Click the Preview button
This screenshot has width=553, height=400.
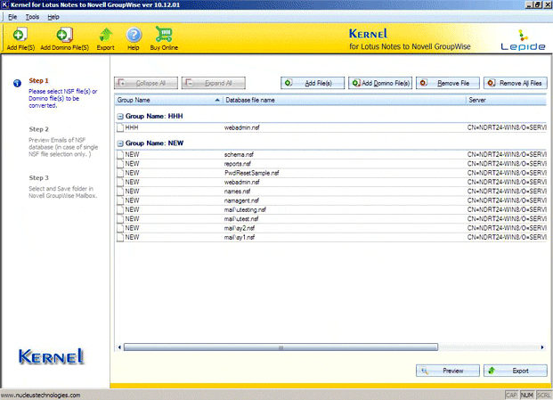(448, 371)
